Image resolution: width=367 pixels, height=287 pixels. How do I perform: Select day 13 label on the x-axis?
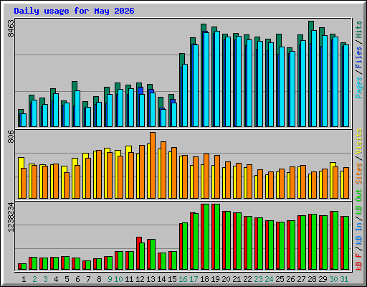[151, 279]
